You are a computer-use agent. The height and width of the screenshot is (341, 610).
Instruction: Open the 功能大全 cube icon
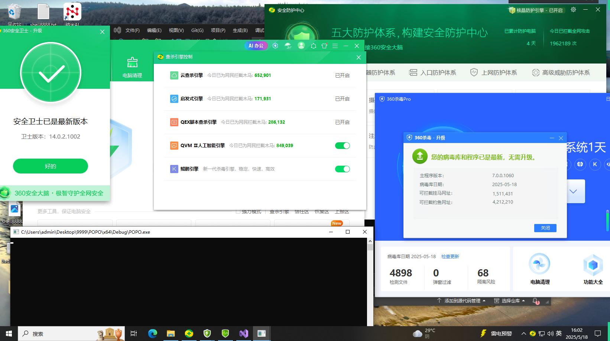point(593,265)
